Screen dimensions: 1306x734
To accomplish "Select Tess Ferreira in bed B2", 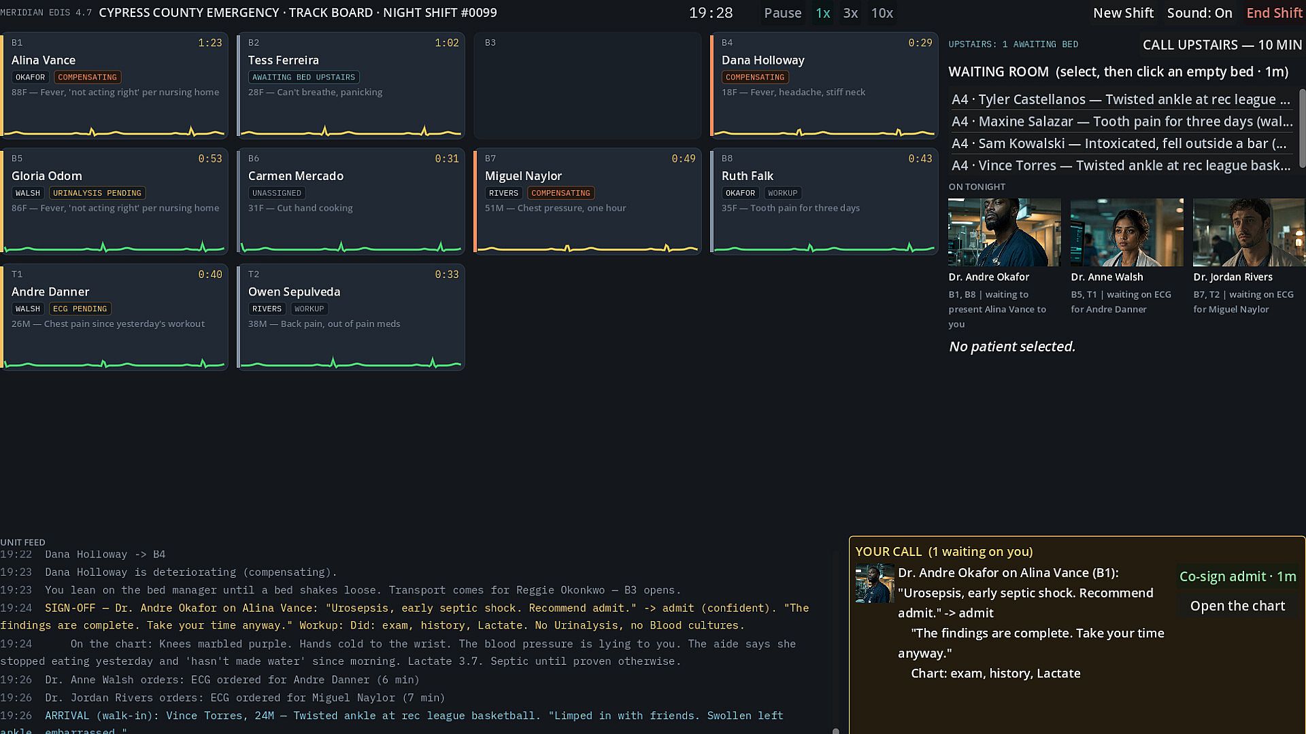I will tap(351, 85).
